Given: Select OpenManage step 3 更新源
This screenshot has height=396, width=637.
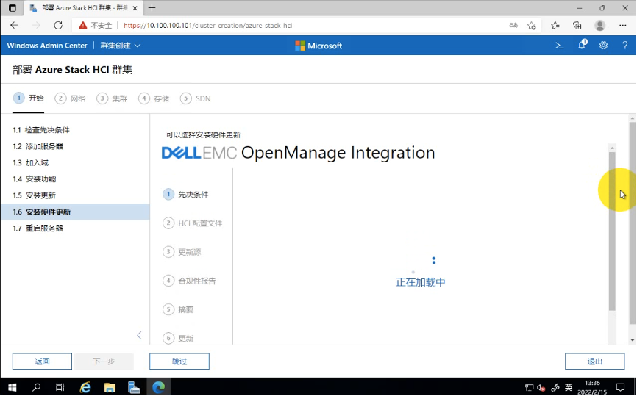Looking at the screenshot, I should click(182, 252).
